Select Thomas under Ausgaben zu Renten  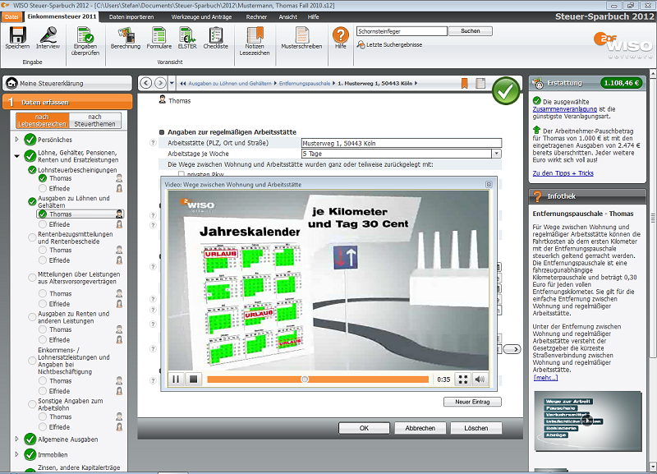click(60, 330)
